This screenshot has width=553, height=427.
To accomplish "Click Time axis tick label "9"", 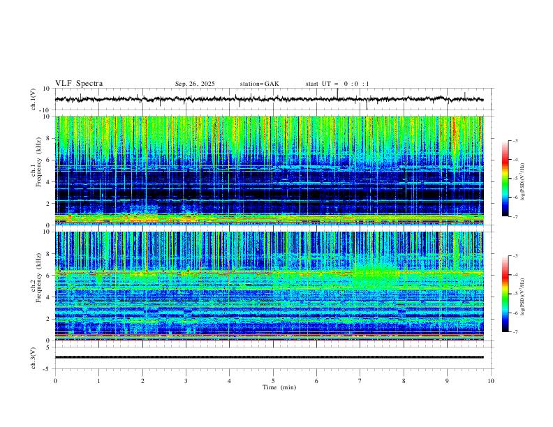I will (x=447, y=381).
